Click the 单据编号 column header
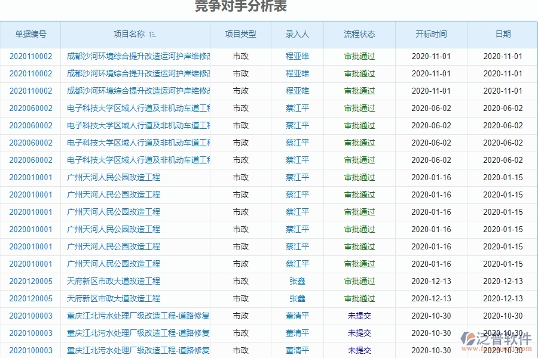Viewport: 538px width, 358px height. 30,35
